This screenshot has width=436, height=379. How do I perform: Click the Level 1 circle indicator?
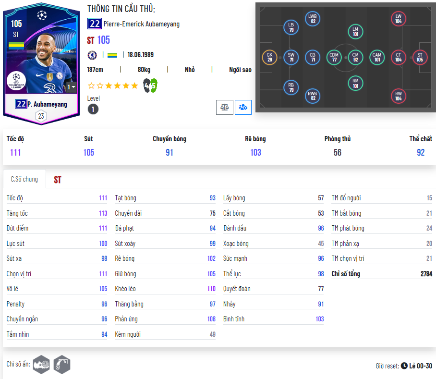pyautogui.click(x=93, y=109)
